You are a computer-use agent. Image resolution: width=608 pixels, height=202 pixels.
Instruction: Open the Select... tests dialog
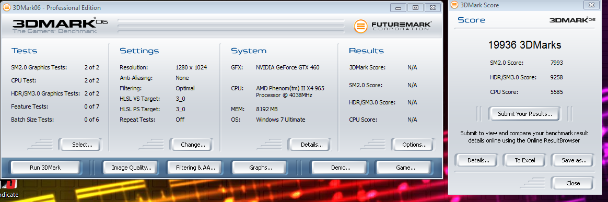click(80, 145)
